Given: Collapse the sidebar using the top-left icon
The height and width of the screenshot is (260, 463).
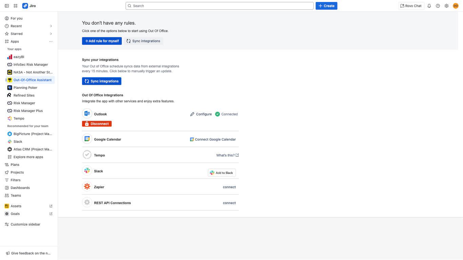Looking at the screenshot, I should coord(7,6).
